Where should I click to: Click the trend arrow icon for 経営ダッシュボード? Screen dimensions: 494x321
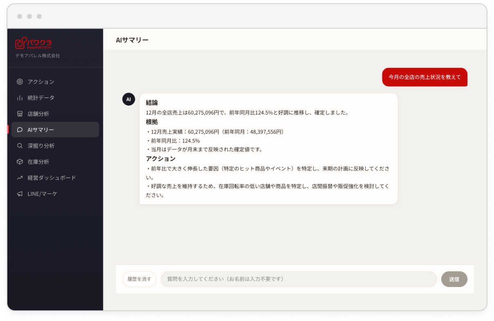tap(20, 178)
